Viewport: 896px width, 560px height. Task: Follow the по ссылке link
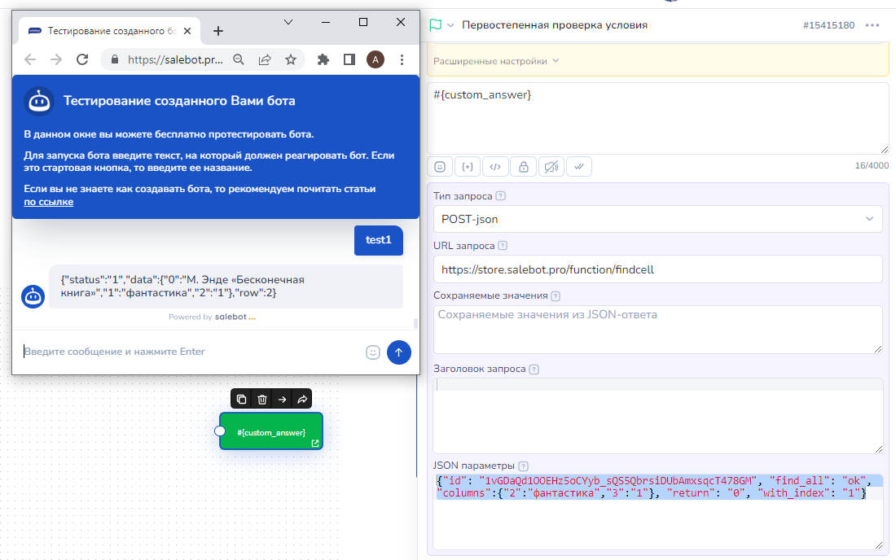click(x=48, y=202)
